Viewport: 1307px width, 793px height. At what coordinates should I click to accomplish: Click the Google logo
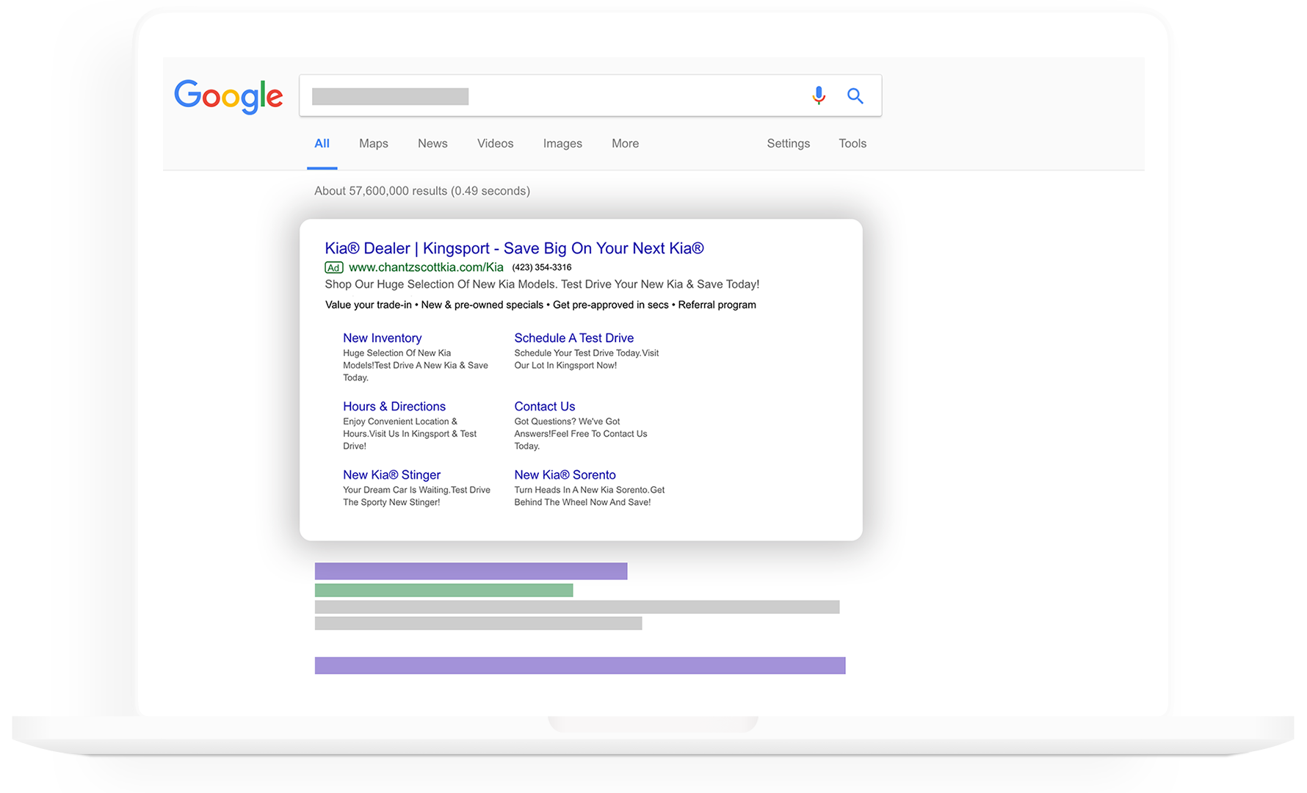pos(228,96)
